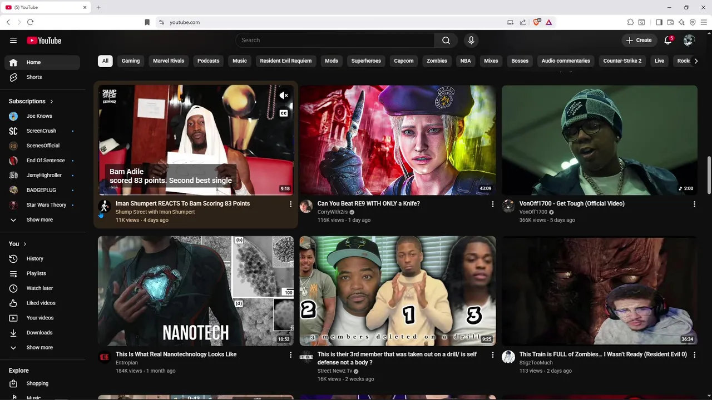Click inside the YouTube search field
Screen dimensions: 712x400
pyautogui.click(x=335, y=41)
